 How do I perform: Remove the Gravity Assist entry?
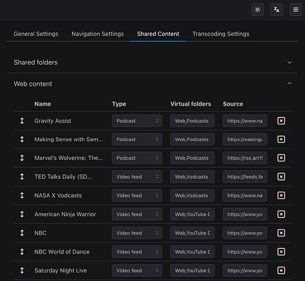(281, 121)
